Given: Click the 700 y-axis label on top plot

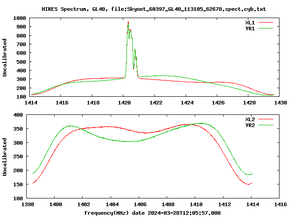Looking at the screenshot, I should (21, 44).
